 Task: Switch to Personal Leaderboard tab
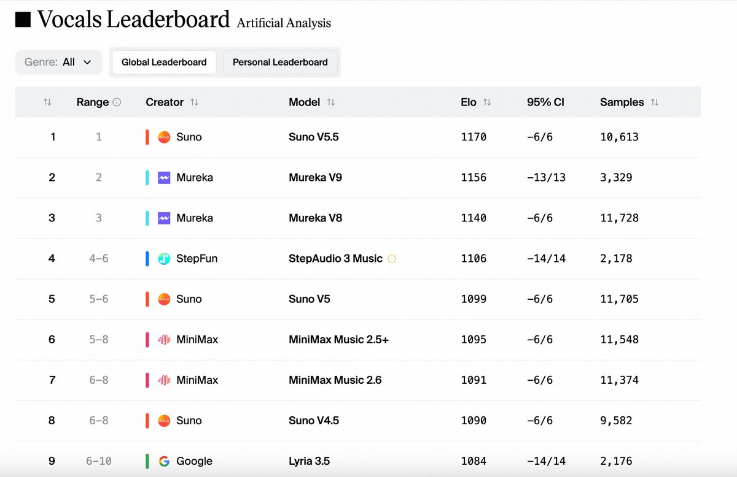[x=280, y=62]
